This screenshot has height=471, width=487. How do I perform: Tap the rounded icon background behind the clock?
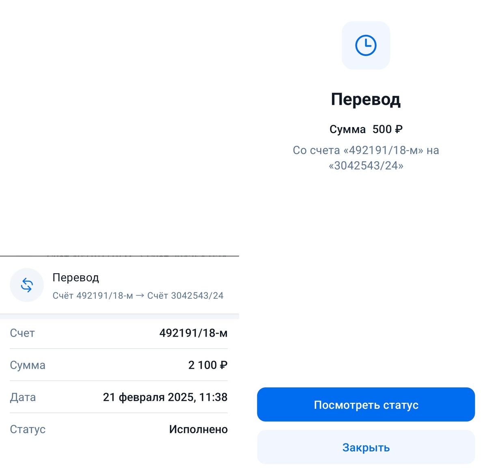coord(366,45)
